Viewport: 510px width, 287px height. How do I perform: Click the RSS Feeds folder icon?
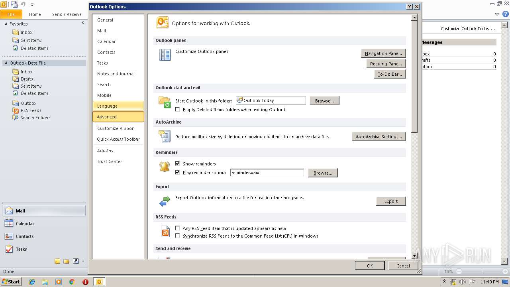(x=16, y=110)
